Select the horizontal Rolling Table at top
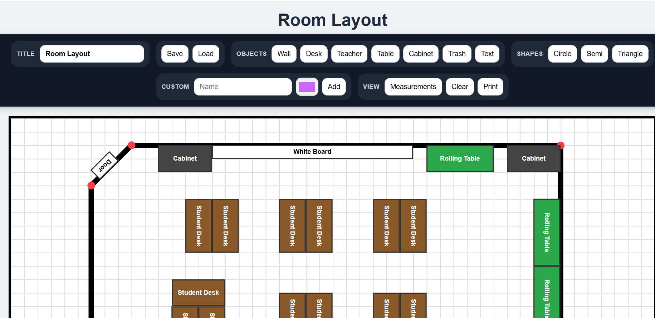This screenshot has height=318, width=655. pos(460,158)
